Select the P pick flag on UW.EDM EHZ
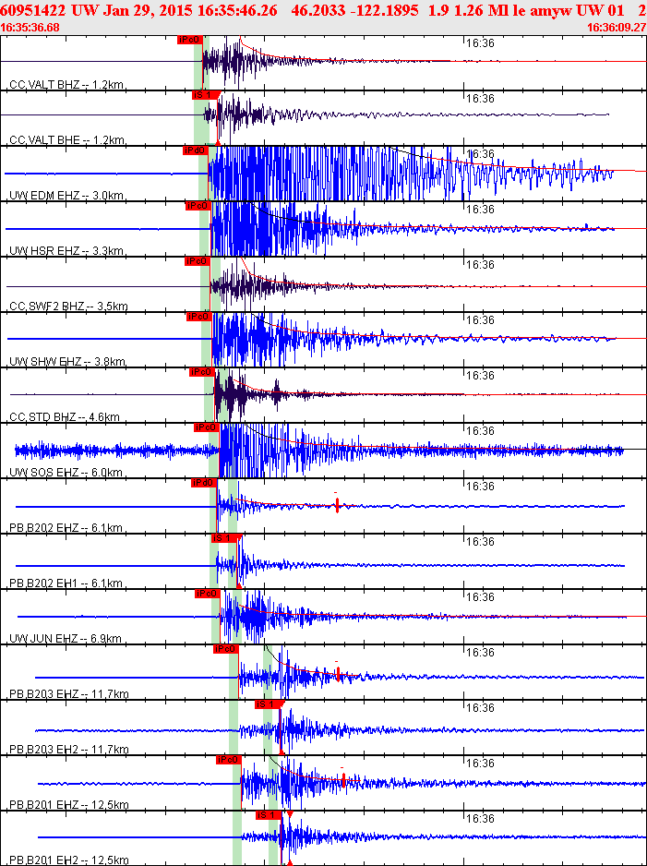The image size is (647, 866). click(x=195, y=150)
